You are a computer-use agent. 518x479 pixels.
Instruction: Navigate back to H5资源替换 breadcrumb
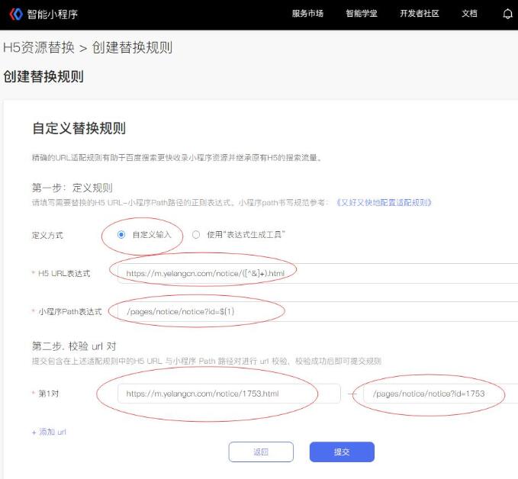[39, 47]
